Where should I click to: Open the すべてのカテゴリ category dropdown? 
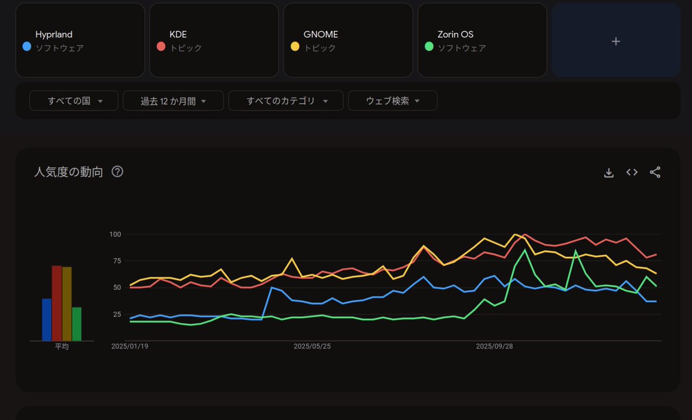[286, 101]
